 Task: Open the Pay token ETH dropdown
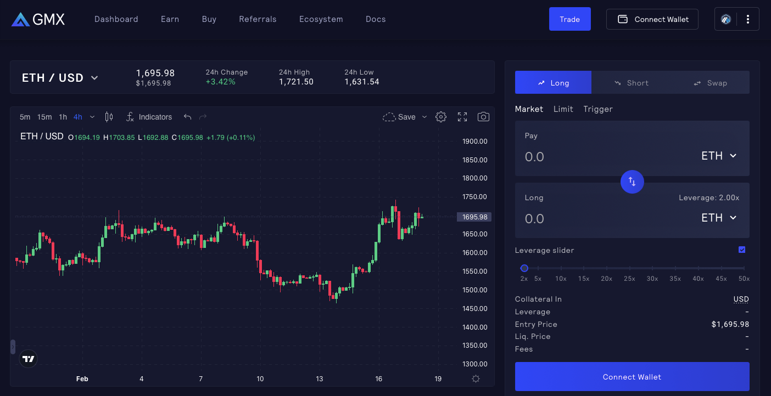[x=719, y=156]
